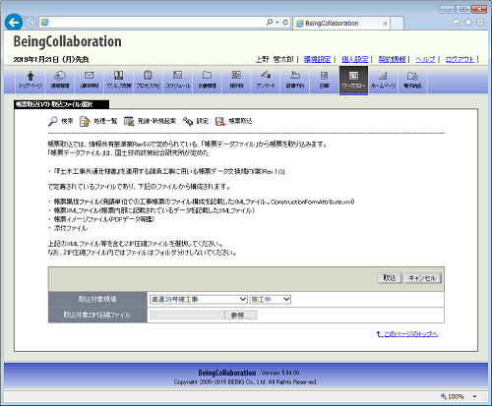
Task: Open a new blank browser tab
Action: click(397, 24)
